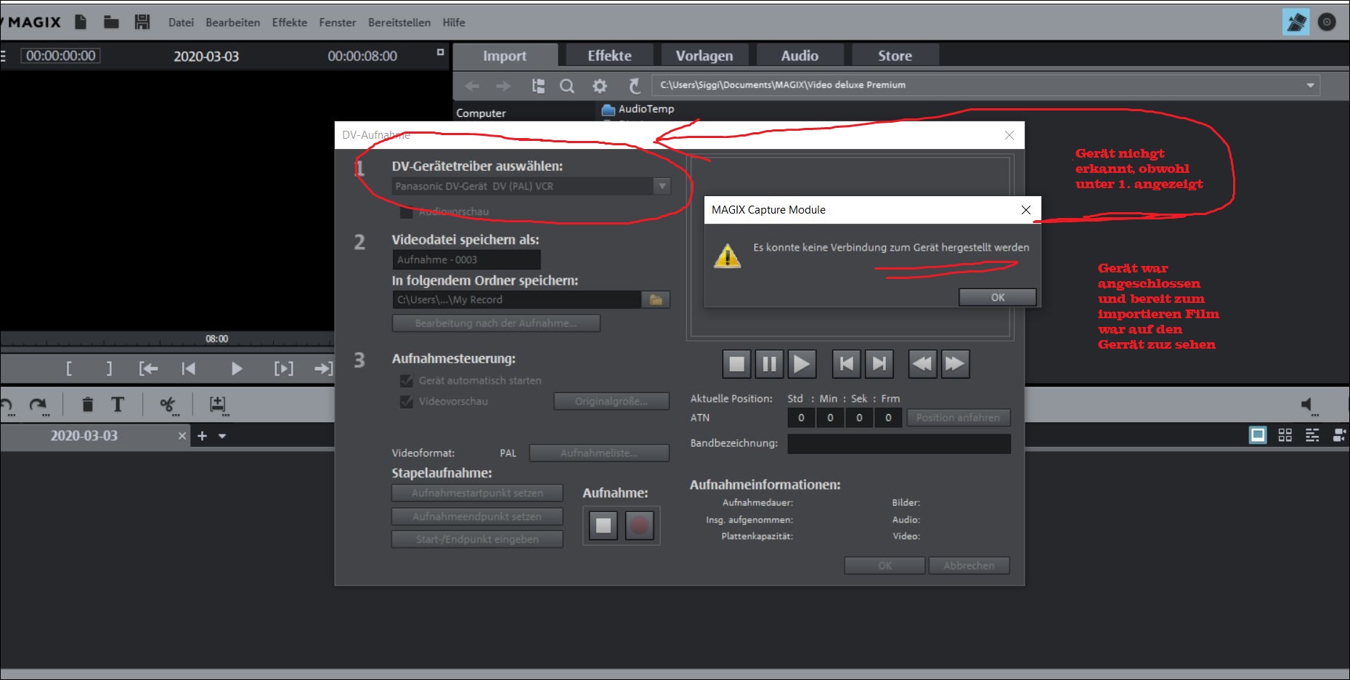
Task: Switch to scene overview grid icon
Action: [1285, 435]
